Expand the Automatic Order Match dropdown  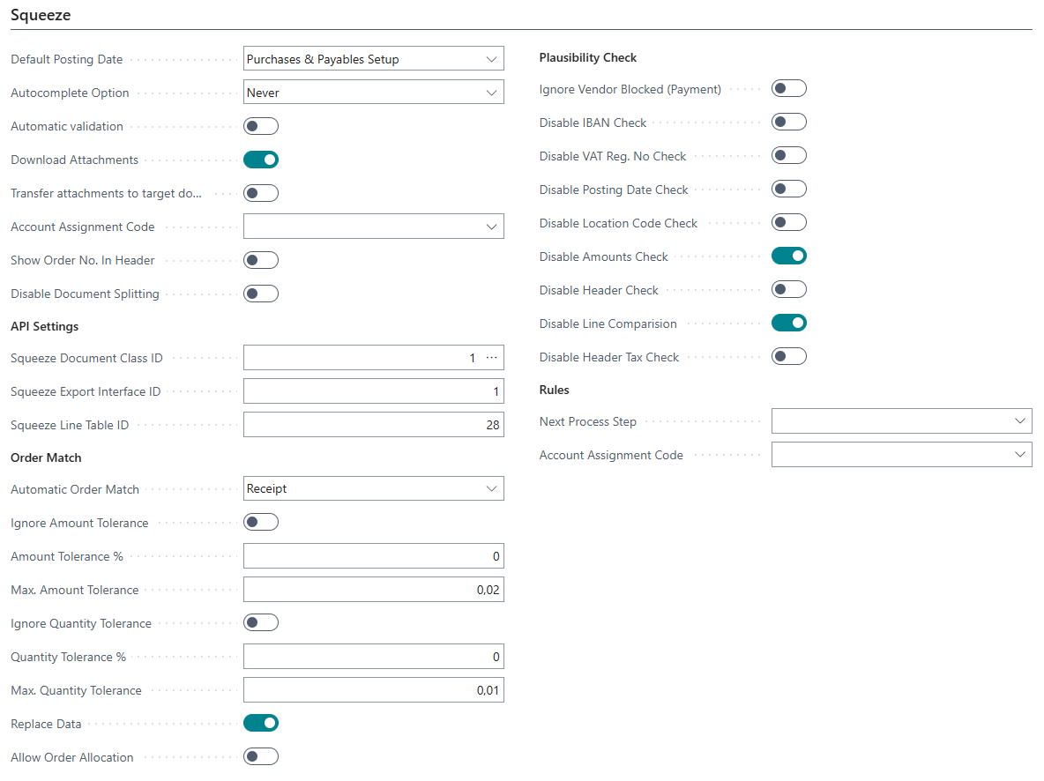(x=491, y=488)
